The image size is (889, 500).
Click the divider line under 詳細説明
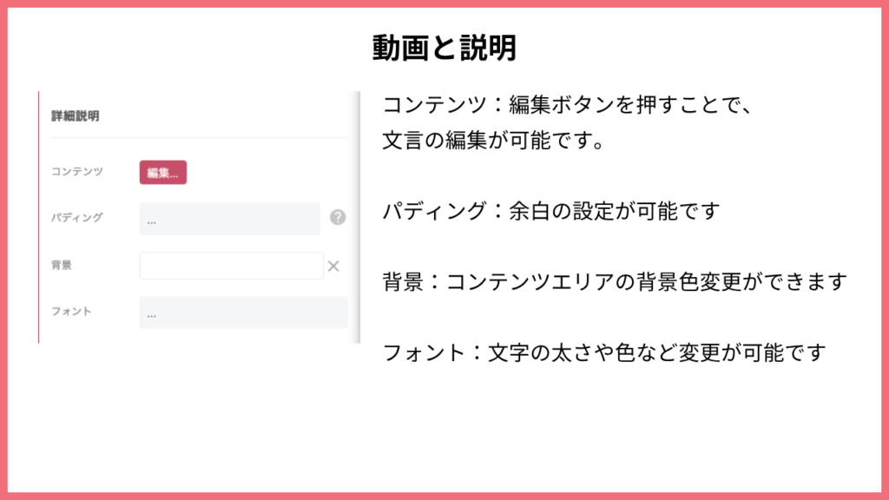pos(200,138)
